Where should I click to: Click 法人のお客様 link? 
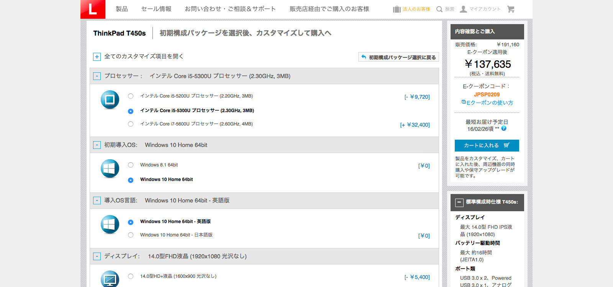(x=416, y=9)
